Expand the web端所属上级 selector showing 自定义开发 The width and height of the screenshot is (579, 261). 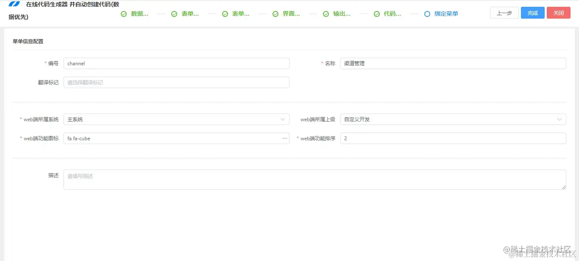tap(453, 119)
